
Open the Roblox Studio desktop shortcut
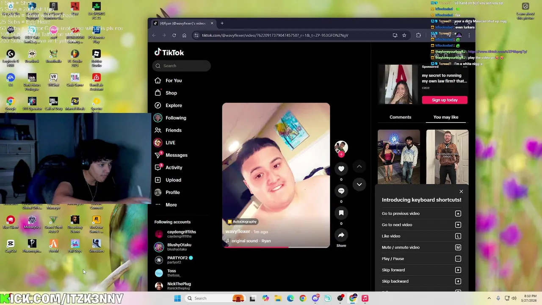[96, 57]
